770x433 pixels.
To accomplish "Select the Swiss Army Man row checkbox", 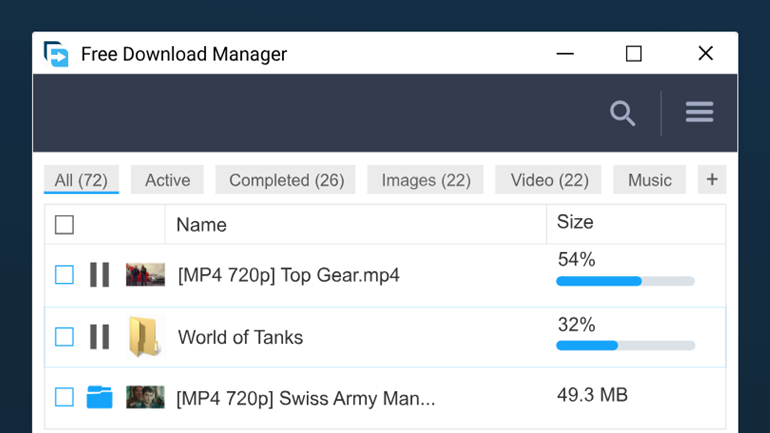I will click(x=64, y=397).
